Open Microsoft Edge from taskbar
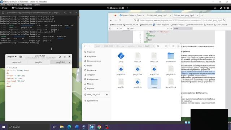 pos(69,127)
